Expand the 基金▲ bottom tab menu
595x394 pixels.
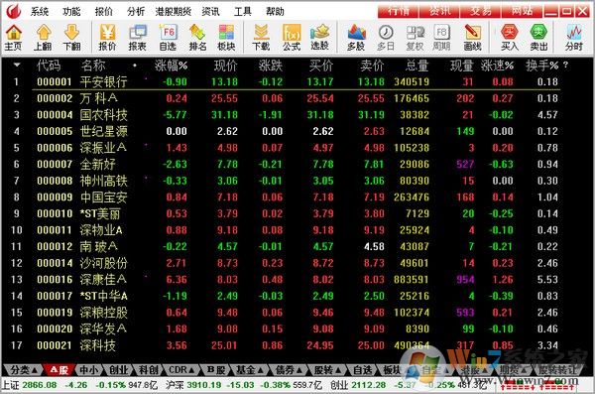pos(249,369)
